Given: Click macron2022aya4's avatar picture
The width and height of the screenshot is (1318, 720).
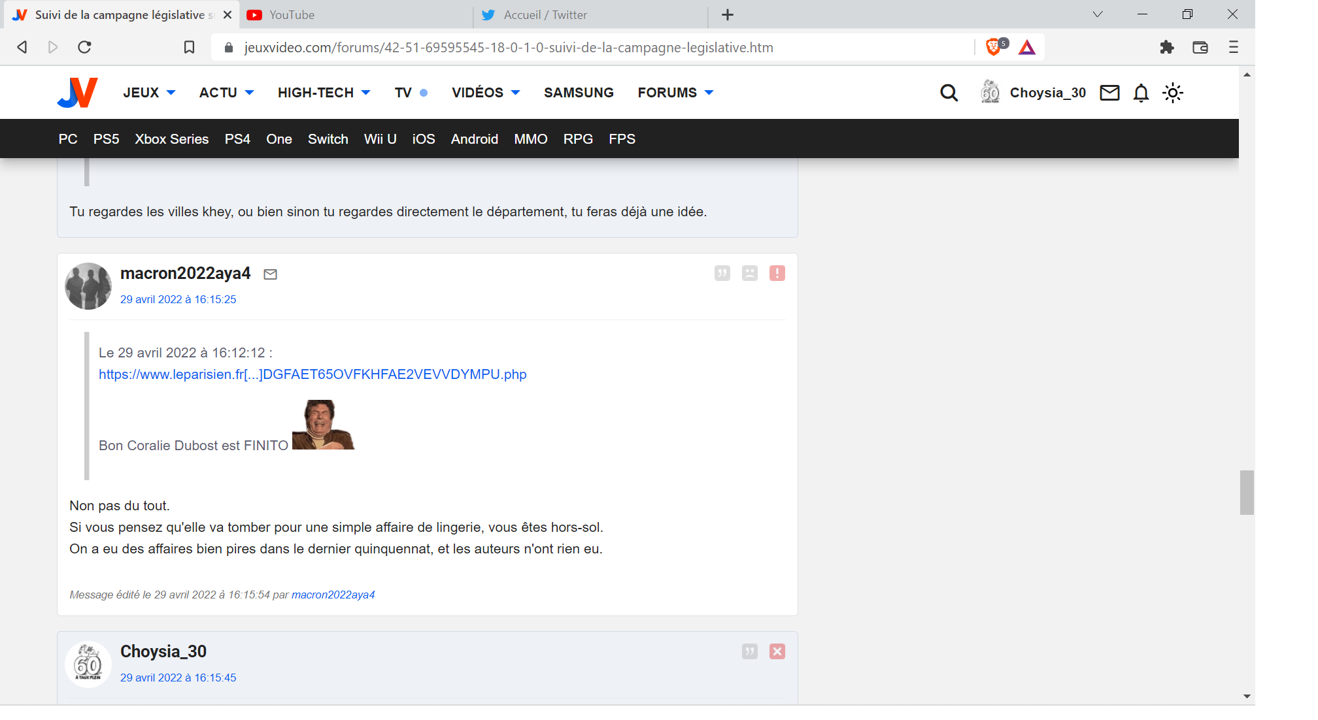Looking at the screenshot, I should point(88,286).
